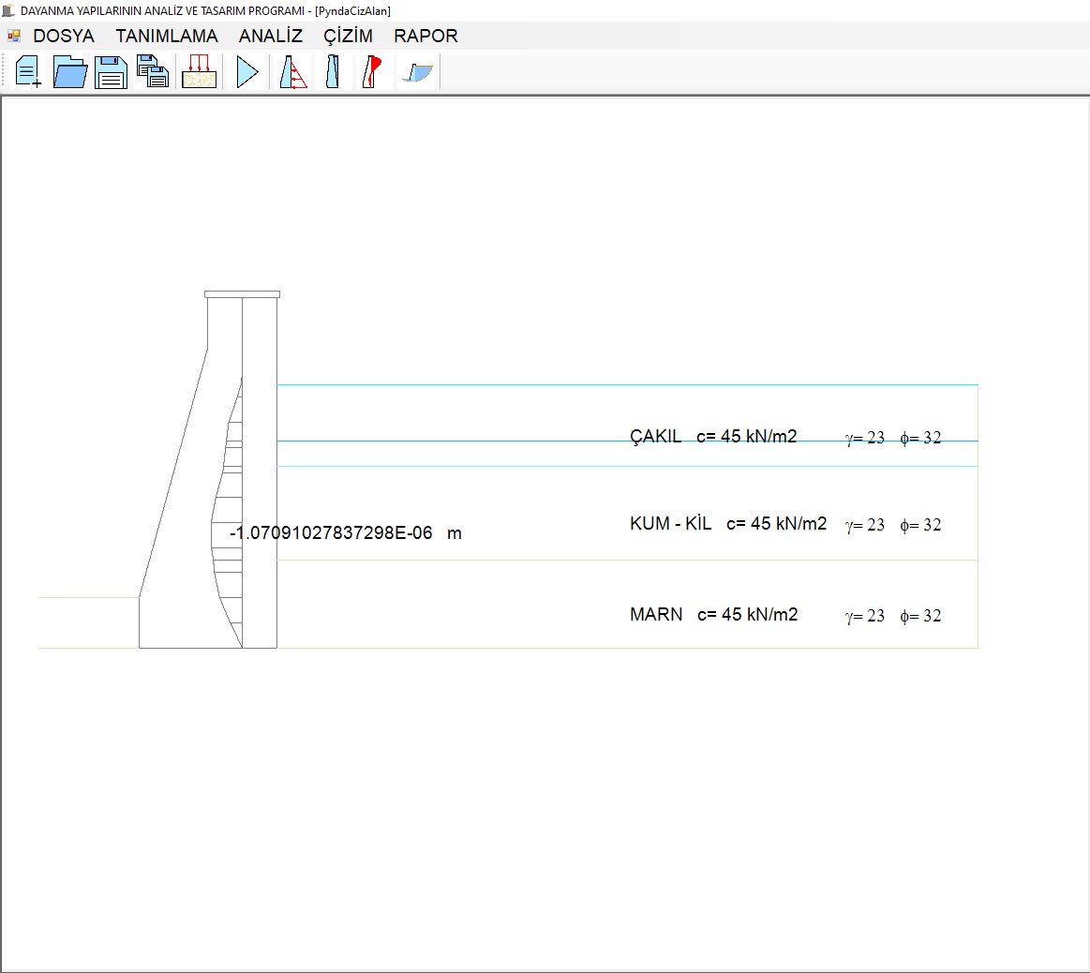1090x973 pixels.
Task: Click the displacement value text on the wall
Action: click(345, 533)
